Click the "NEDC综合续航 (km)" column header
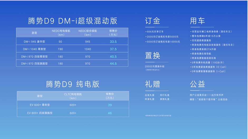Viewport: 248px width, 139px height. (x=88, y=33)
